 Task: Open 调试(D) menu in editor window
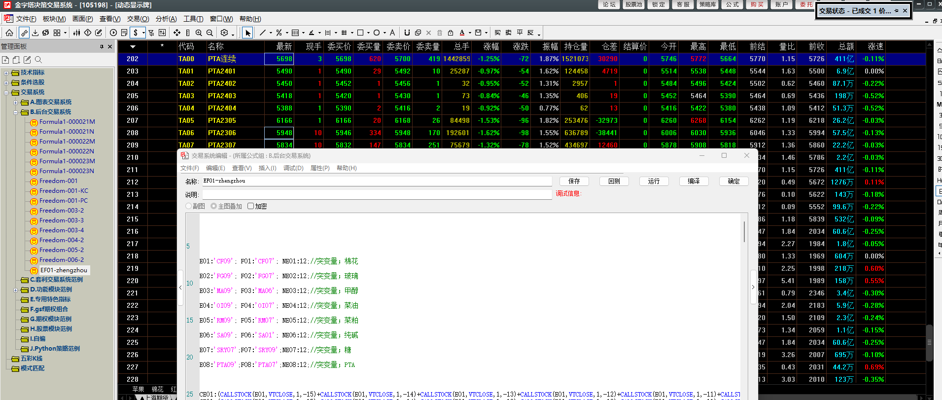click(x=293, y=168)
